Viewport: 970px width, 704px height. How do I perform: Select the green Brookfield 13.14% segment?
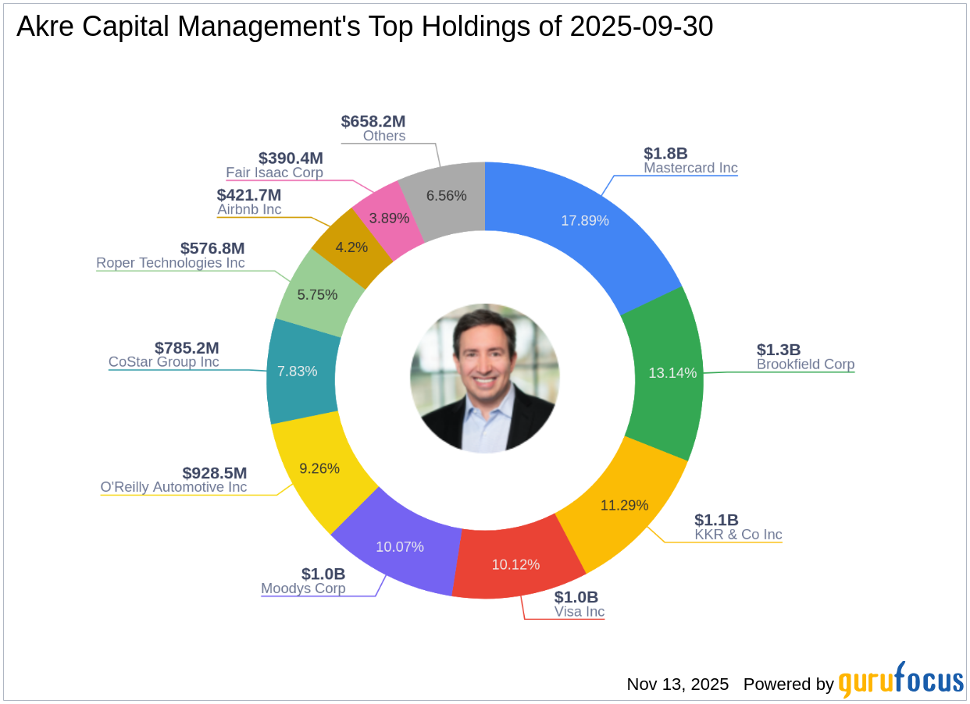click(x=670, y=373)
